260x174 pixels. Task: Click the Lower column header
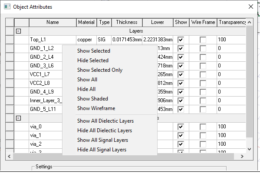point(158,22)
